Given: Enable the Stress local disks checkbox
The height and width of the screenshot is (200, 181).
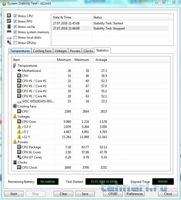Looking at the screenshot, I should tap(15, 37).
